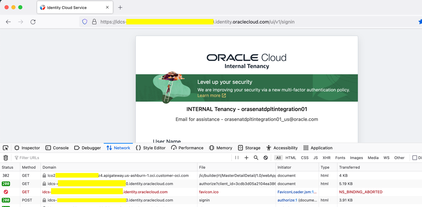The image size is (422, 207).
Task: Open request blocking panel icon
Action: 266,158
